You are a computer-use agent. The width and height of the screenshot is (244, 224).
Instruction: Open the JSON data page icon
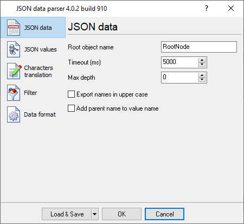pos(14,28)
